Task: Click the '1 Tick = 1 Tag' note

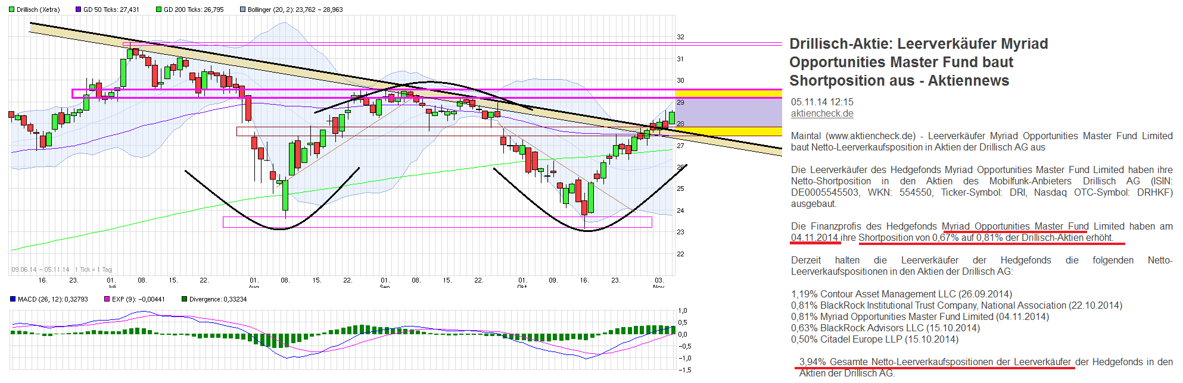Action: pyautogui.click(x=94, y=269)
